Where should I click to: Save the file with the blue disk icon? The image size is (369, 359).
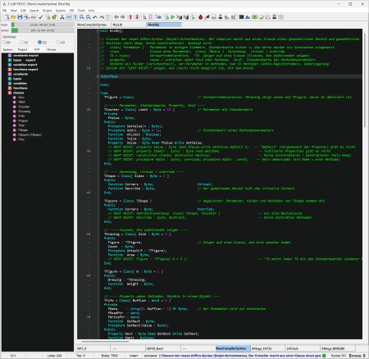pos(20,17)
